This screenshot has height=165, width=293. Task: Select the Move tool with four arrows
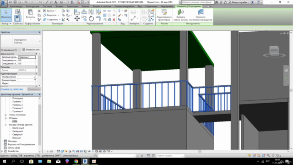77,18
